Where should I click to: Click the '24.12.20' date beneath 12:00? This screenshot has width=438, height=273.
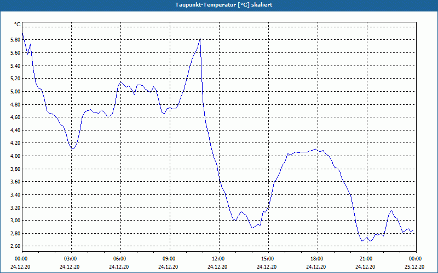(217, 267)
